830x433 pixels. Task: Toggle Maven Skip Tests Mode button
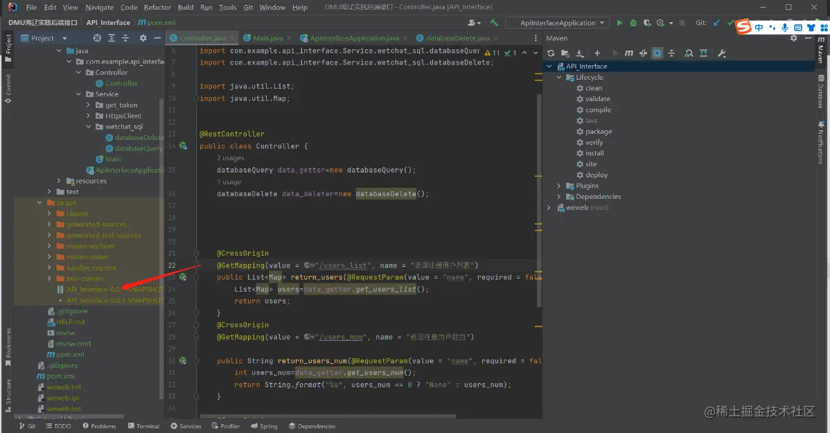[x=657, y=53]
